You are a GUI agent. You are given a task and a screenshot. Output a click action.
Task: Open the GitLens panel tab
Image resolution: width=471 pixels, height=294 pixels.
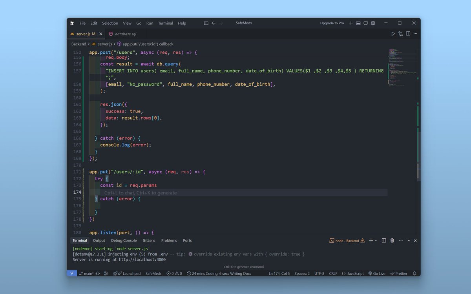[149, 240]
